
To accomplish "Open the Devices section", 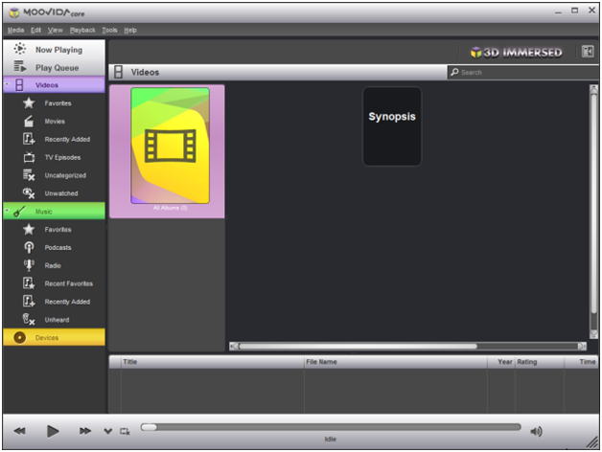I will (54, 337).
